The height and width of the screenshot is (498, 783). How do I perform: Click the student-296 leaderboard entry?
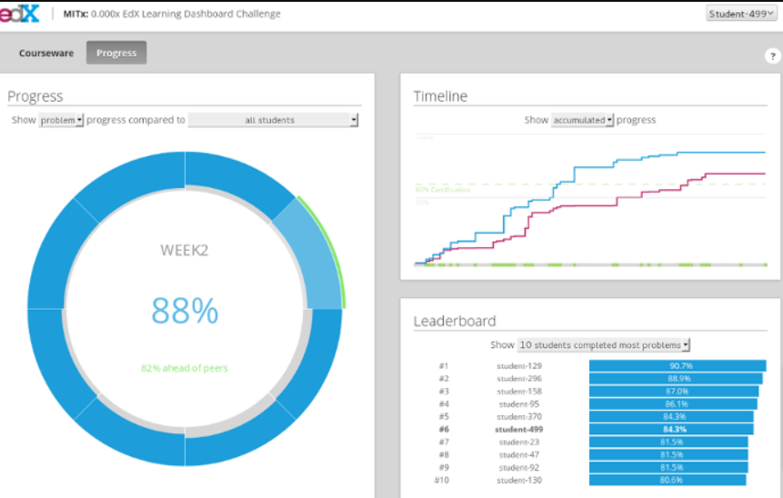click(x=519, y=379)
